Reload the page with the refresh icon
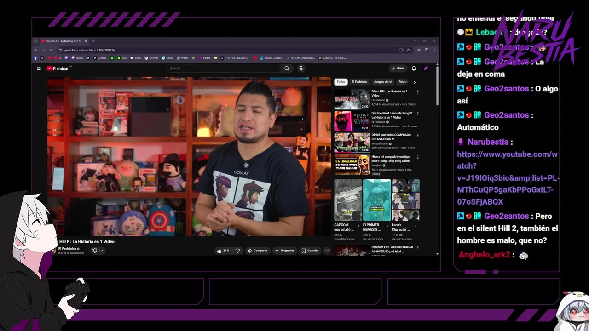The image size is (589, 331). pyautogui.click(x=51, y=50)
